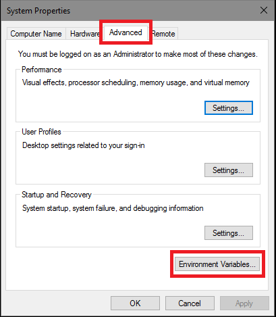Screen dimensions: 276x317
Task: Open the Hardware tab
Action: pyautogui.click(x=84, y=34)
